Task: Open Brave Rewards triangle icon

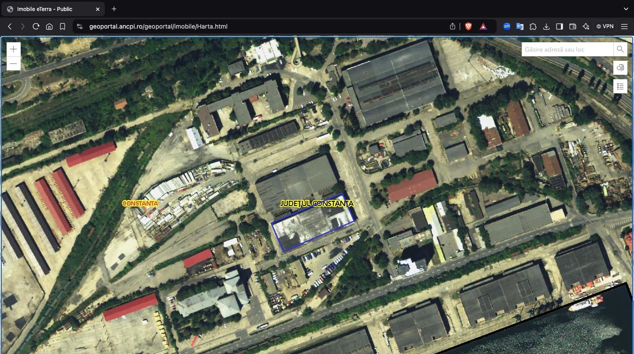Action: (x=483, y=26)
